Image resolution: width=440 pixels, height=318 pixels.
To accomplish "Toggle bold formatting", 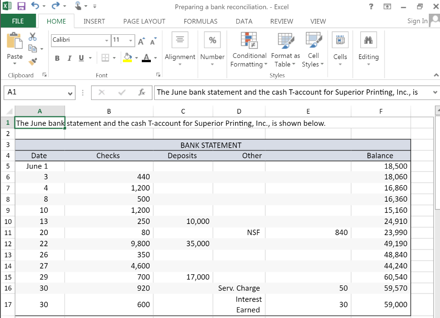I will [x=57, y=58].
